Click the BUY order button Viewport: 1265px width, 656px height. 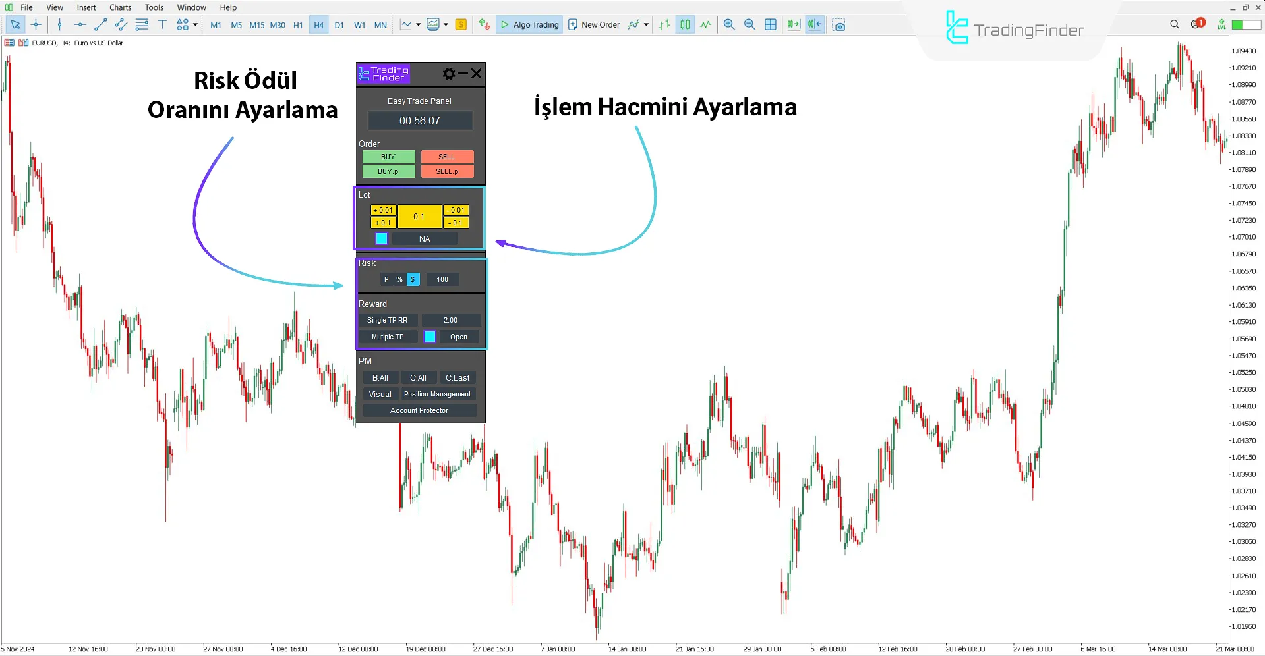[x=388, y=157]
